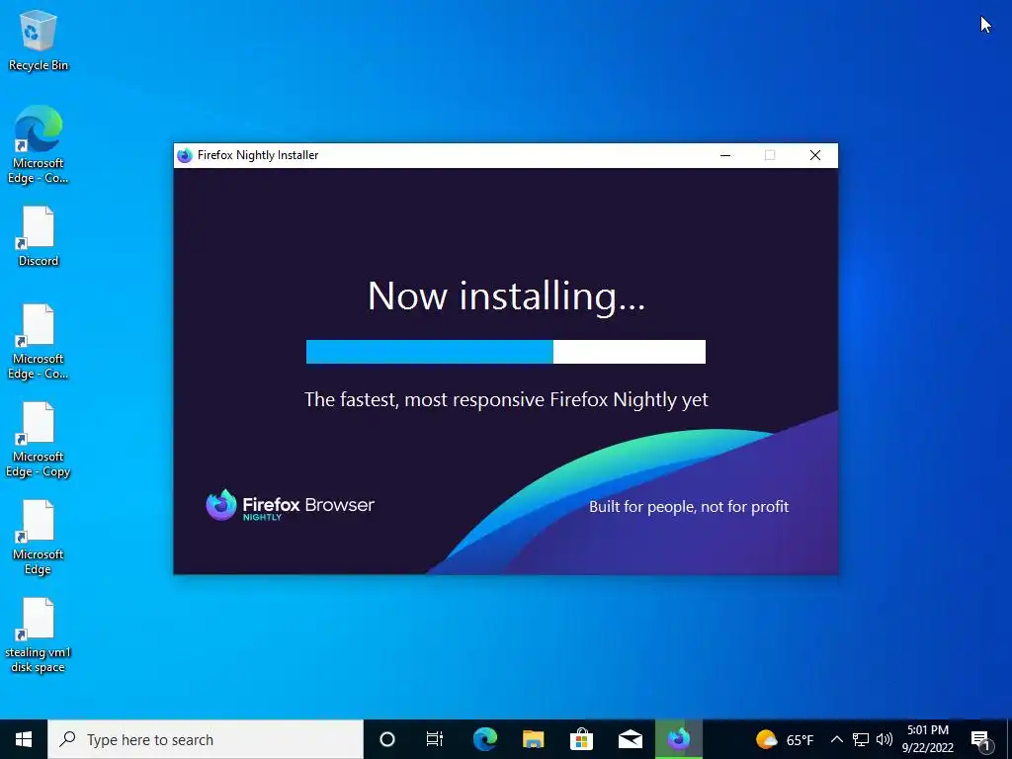
Task: Show hidden system tray icons
Action: tap(836, 739)
